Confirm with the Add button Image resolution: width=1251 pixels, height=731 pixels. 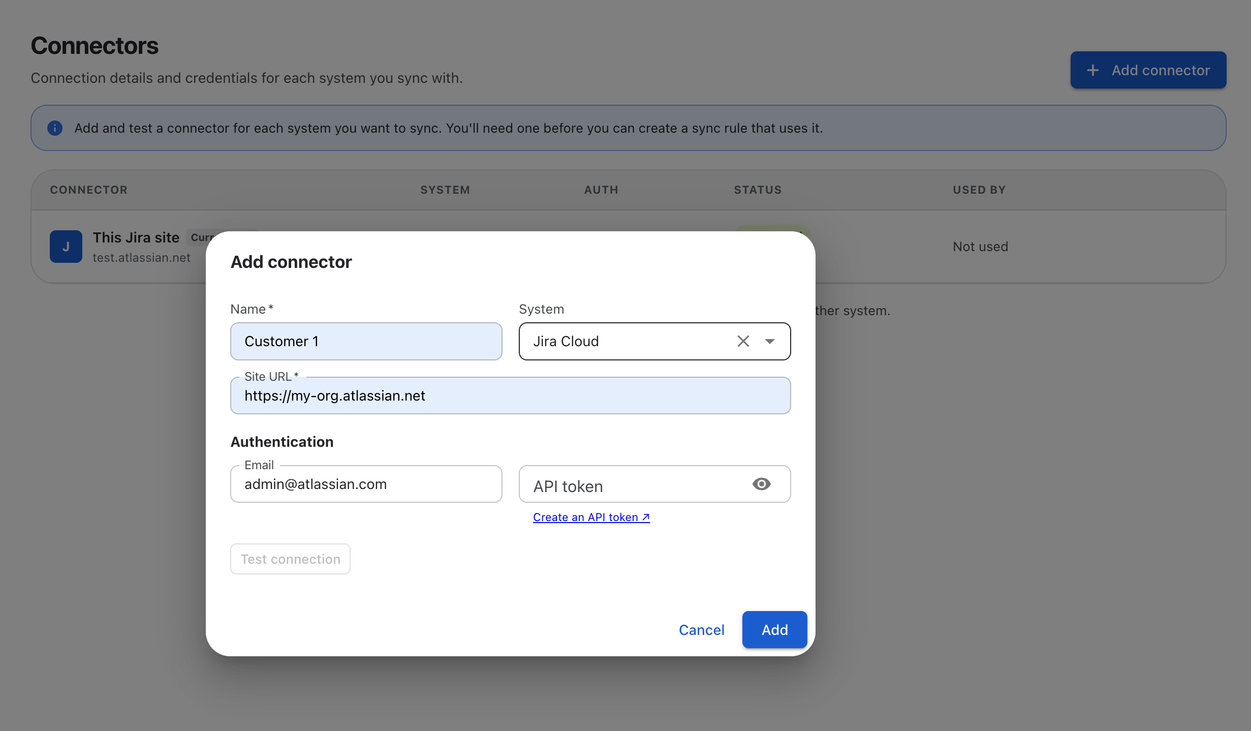tap(774, 630)
